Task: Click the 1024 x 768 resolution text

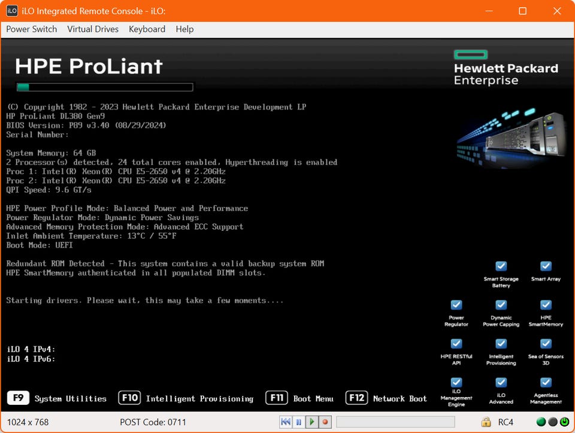Action: pos(28,422)
